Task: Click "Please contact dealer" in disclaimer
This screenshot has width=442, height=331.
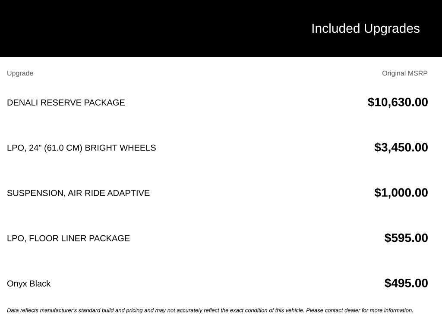Action: (333, 310)
